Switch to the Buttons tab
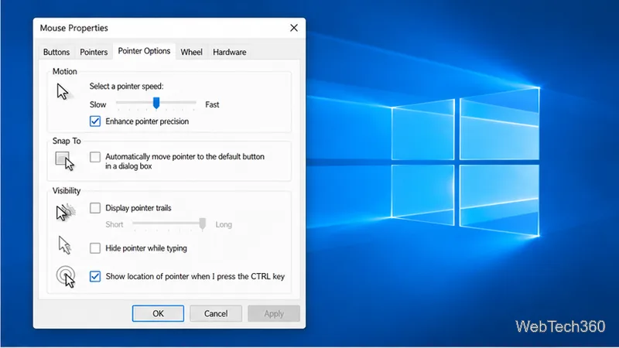619x348 pixels. [x=56, y=52]
